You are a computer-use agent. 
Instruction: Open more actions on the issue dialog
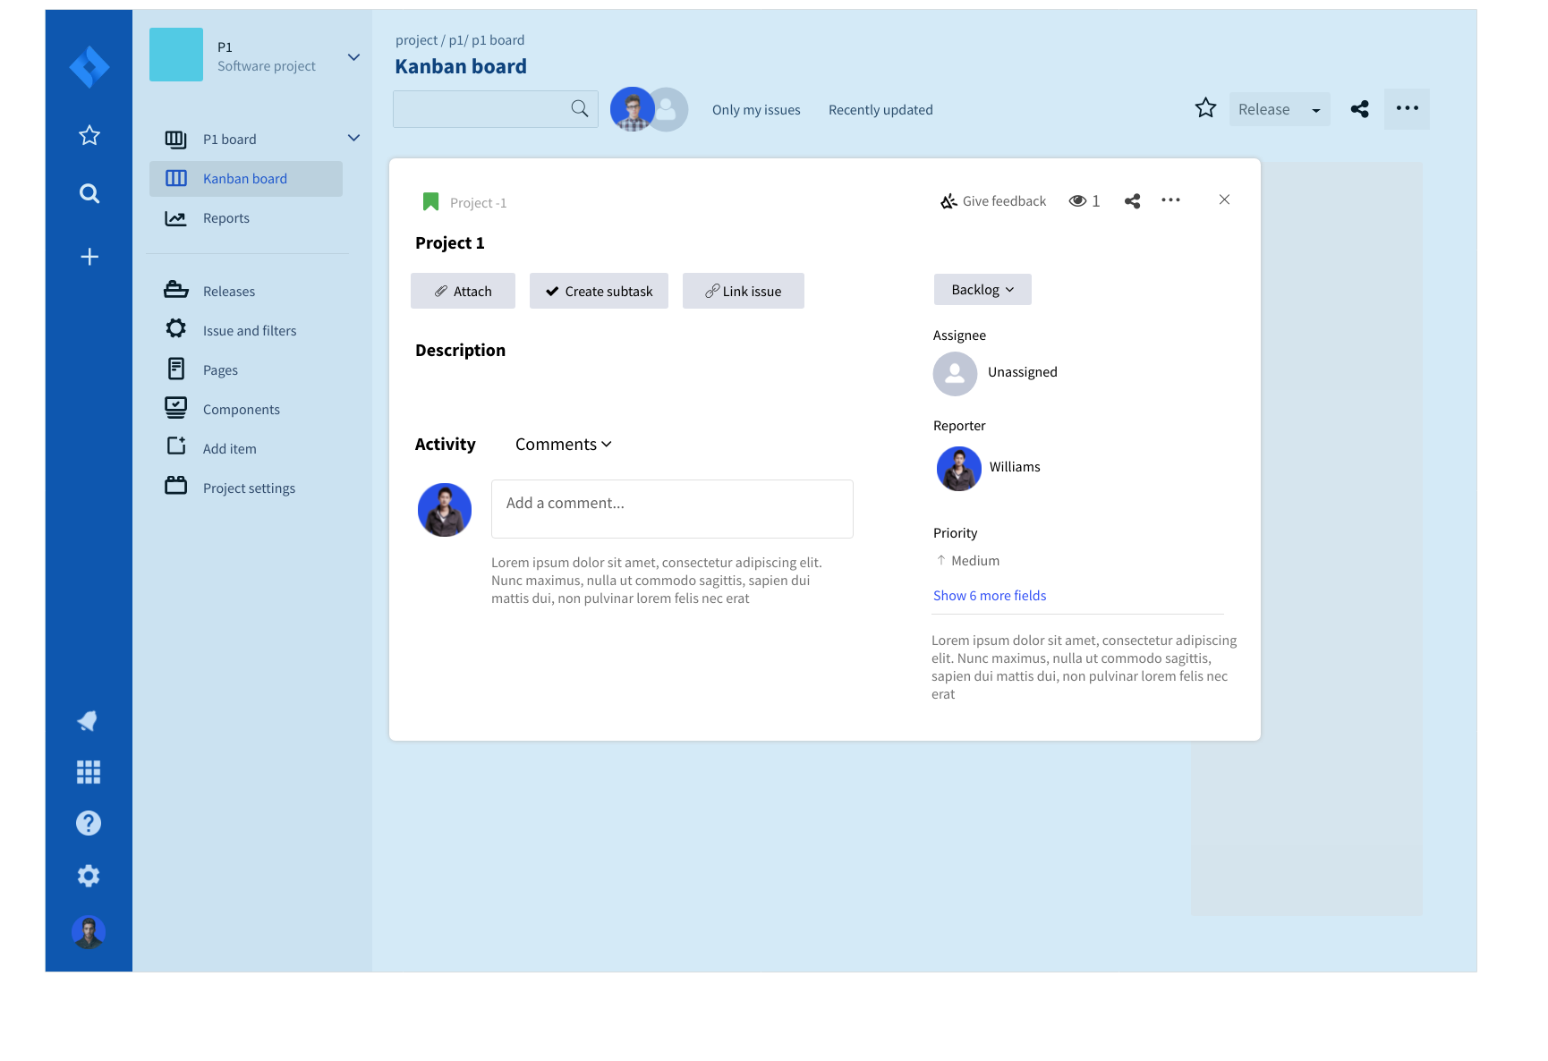1170,200
